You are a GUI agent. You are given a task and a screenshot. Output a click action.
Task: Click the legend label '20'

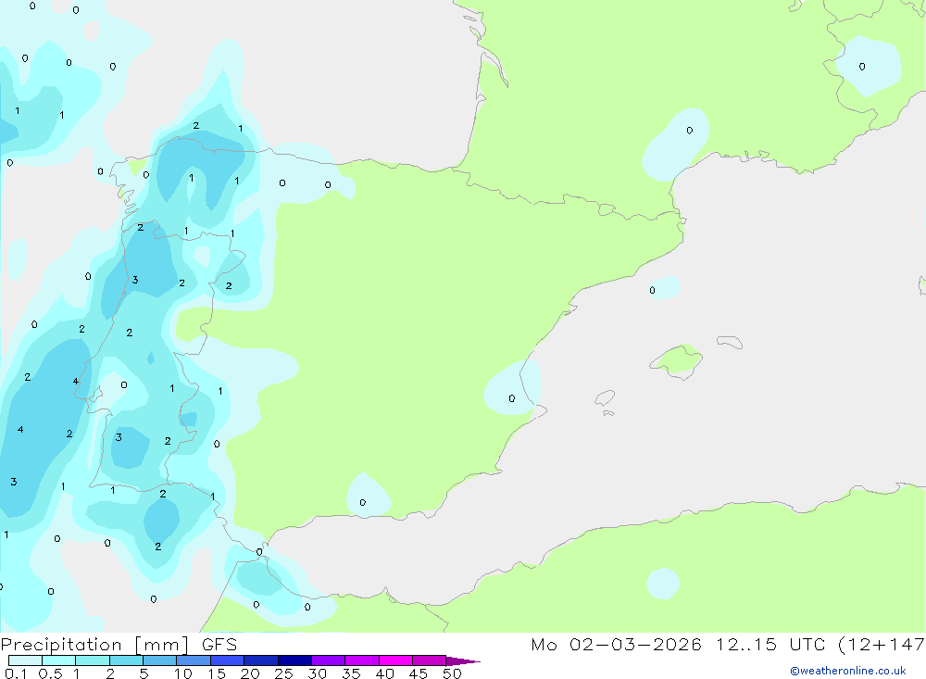point(250,673)
